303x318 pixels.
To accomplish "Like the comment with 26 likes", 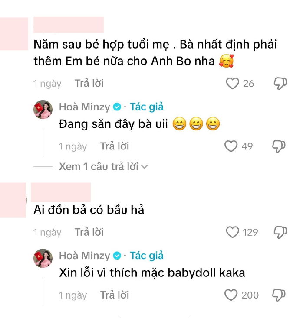I will 232,83.
